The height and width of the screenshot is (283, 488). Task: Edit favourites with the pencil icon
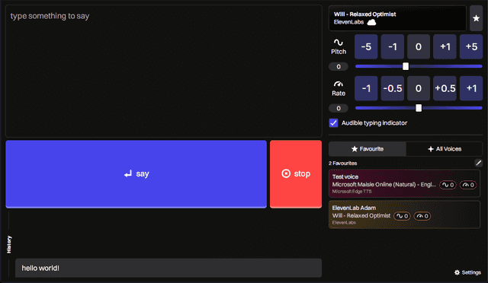478,163
